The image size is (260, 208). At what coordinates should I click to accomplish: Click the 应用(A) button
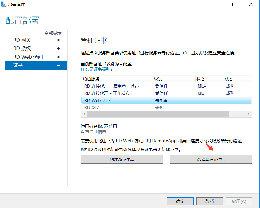pyautogui.click(x=239, y=201)
